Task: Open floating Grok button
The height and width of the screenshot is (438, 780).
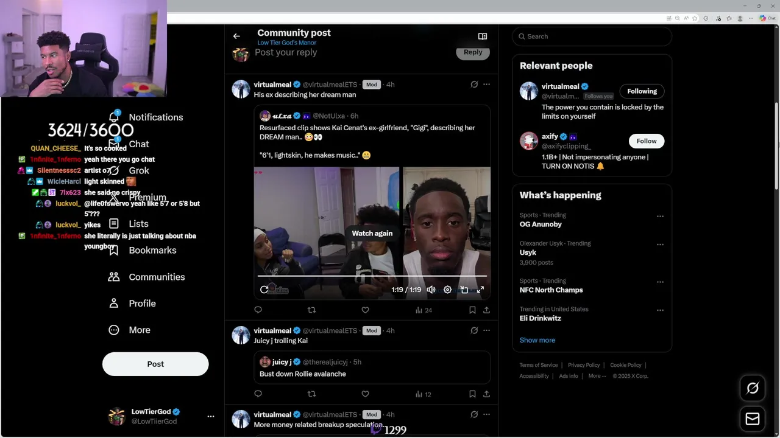Action: (x=753, y=388)
